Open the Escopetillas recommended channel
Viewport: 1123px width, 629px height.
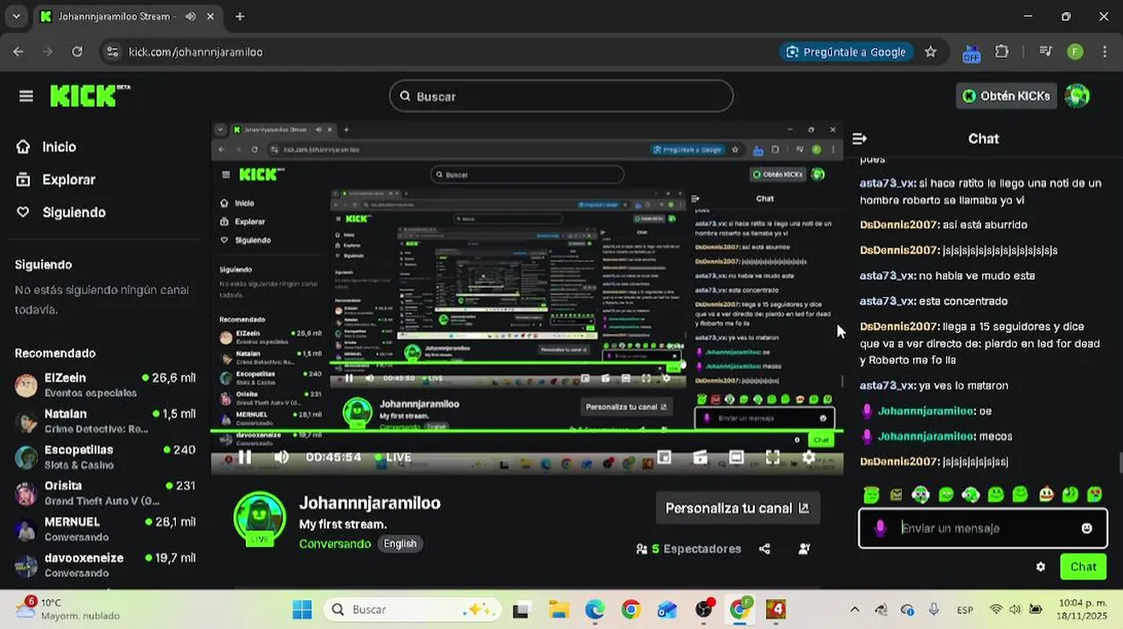[106, 456]
